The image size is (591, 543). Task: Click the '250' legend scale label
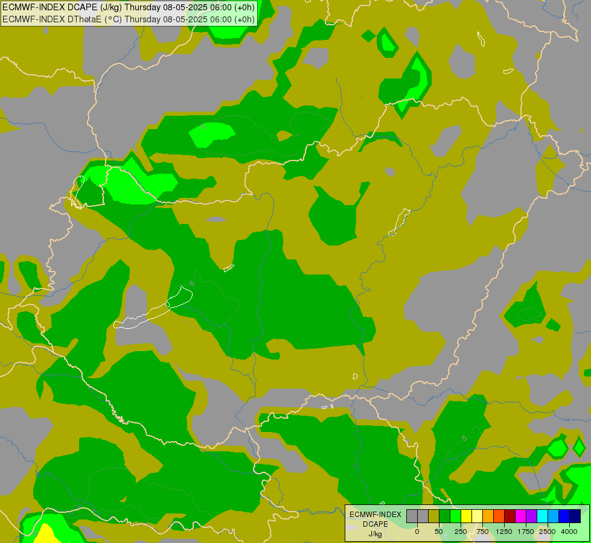pyautogui.click(x=461, y=532)
